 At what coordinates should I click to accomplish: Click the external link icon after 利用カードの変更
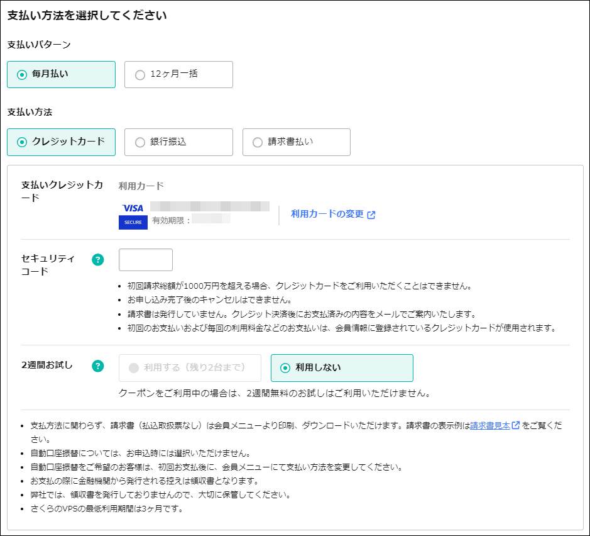coord(371,215)
